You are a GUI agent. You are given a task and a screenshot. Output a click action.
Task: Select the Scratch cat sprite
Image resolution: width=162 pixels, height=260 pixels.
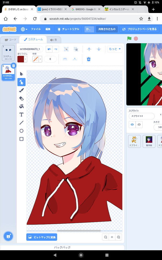pyautogui.click(x=134, y=141)
